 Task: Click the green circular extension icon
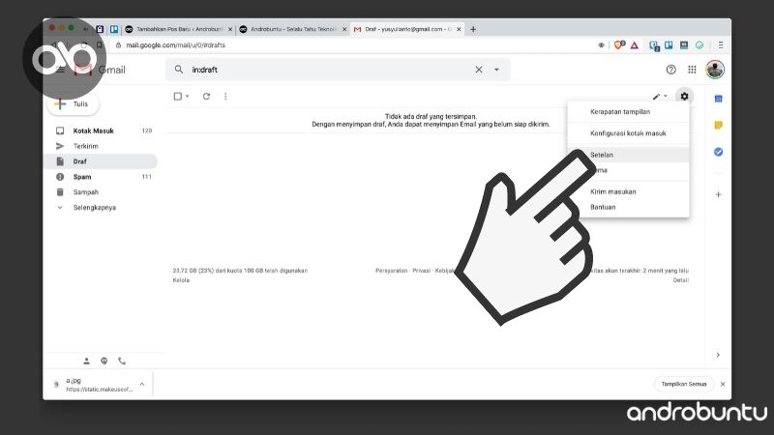click(x=700, y=44)
